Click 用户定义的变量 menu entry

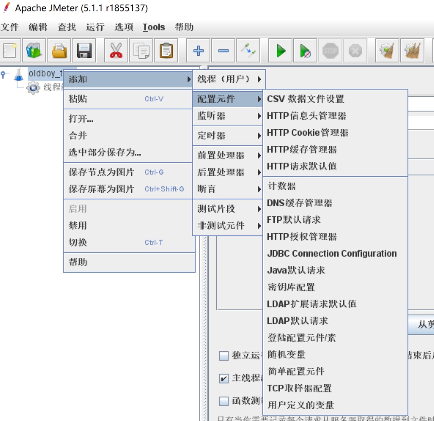pos(301,405)
